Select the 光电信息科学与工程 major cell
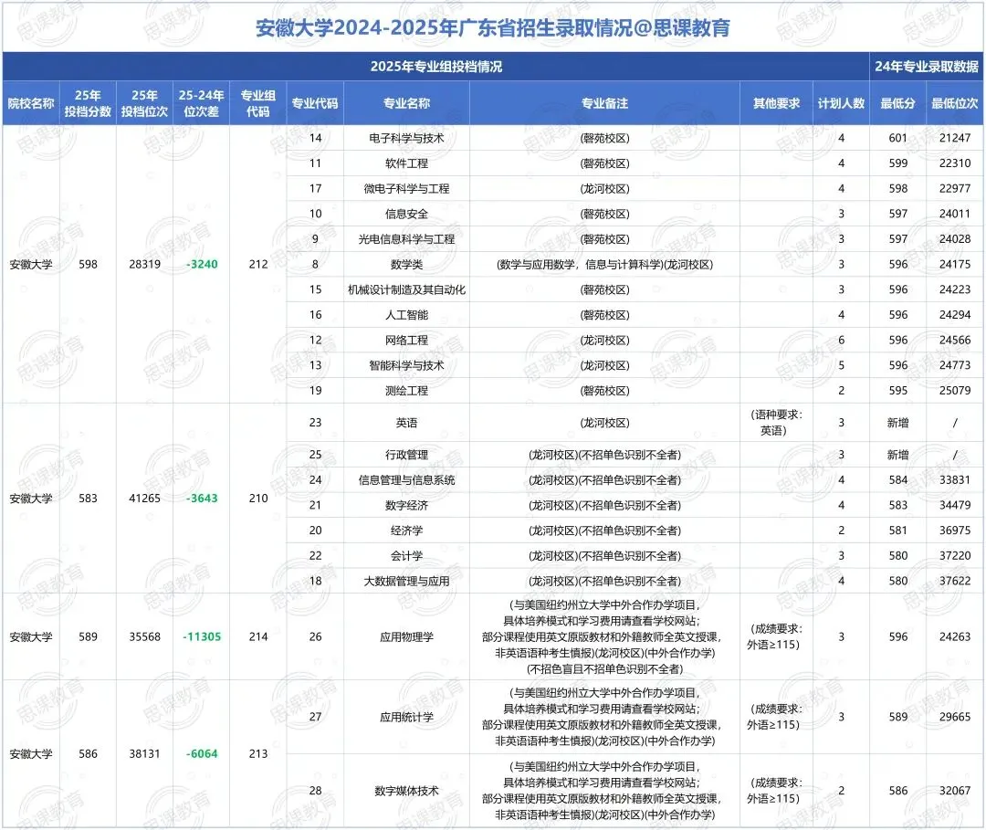 (x=407, y=239)
